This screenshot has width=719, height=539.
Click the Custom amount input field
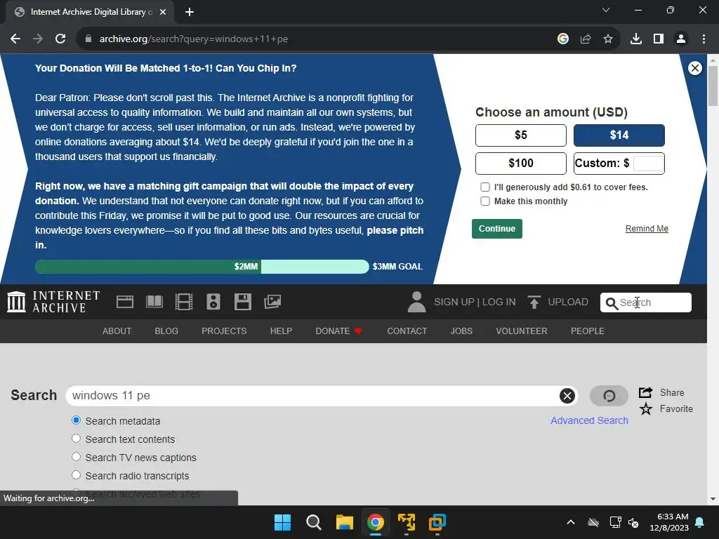pos(648,163)
